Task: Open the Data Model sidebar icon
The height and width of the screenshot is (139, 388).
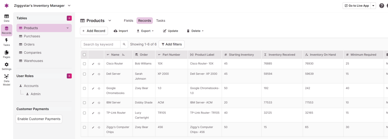Action: (6, 80)
